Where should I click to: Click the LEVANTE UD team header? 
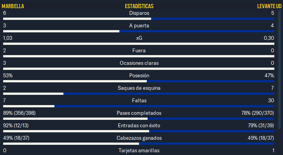coord(269,6)
